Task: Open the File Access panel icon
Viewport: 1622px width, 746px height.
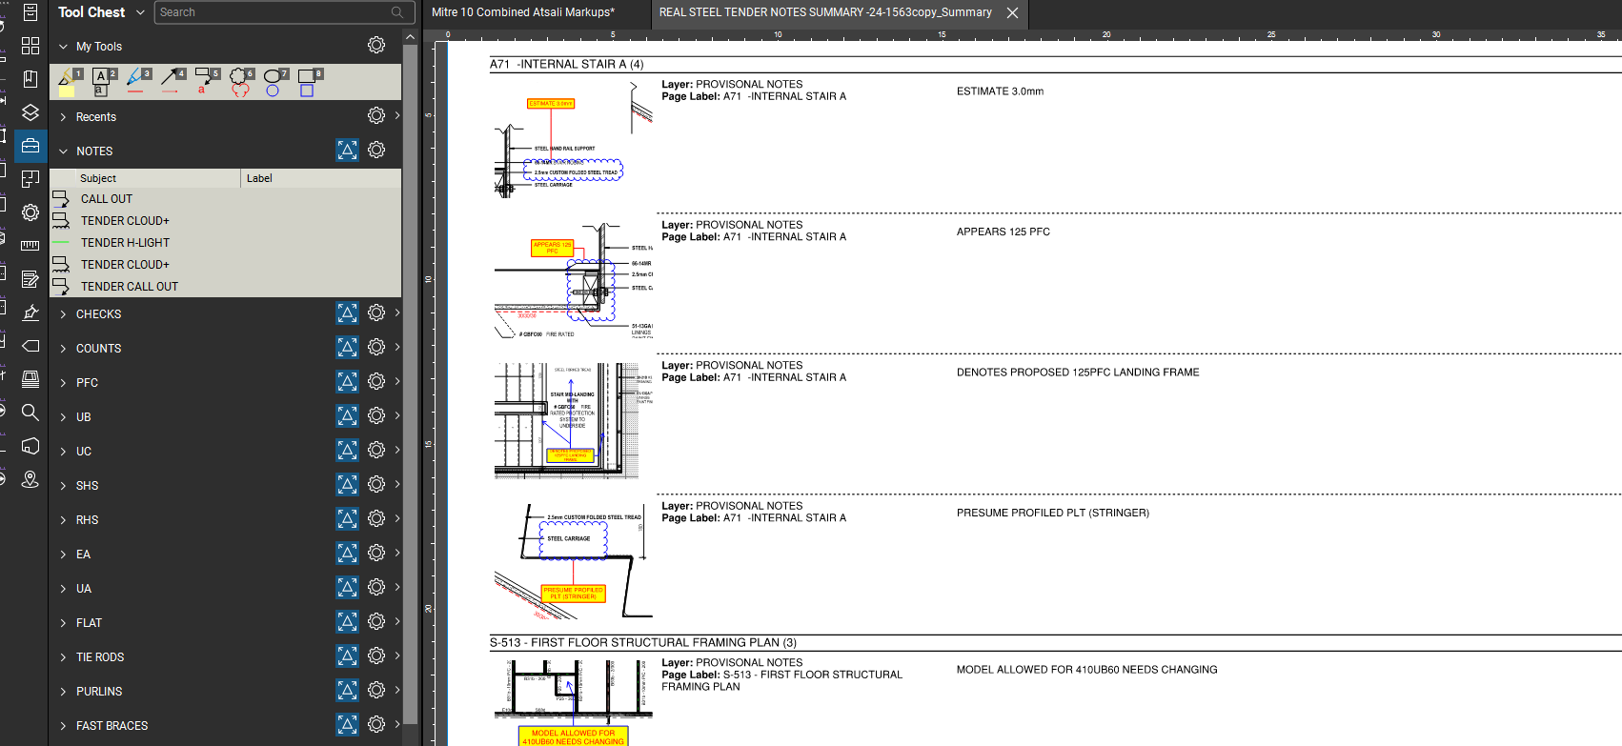Action: click(30, 12)
